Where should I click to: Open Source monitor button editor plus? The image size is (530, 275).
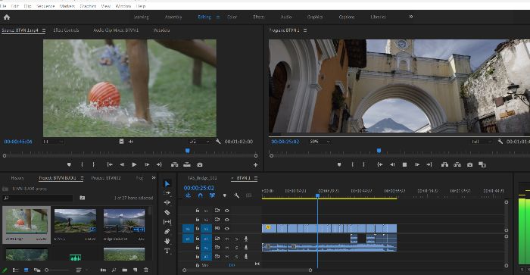tap(256, 164)
